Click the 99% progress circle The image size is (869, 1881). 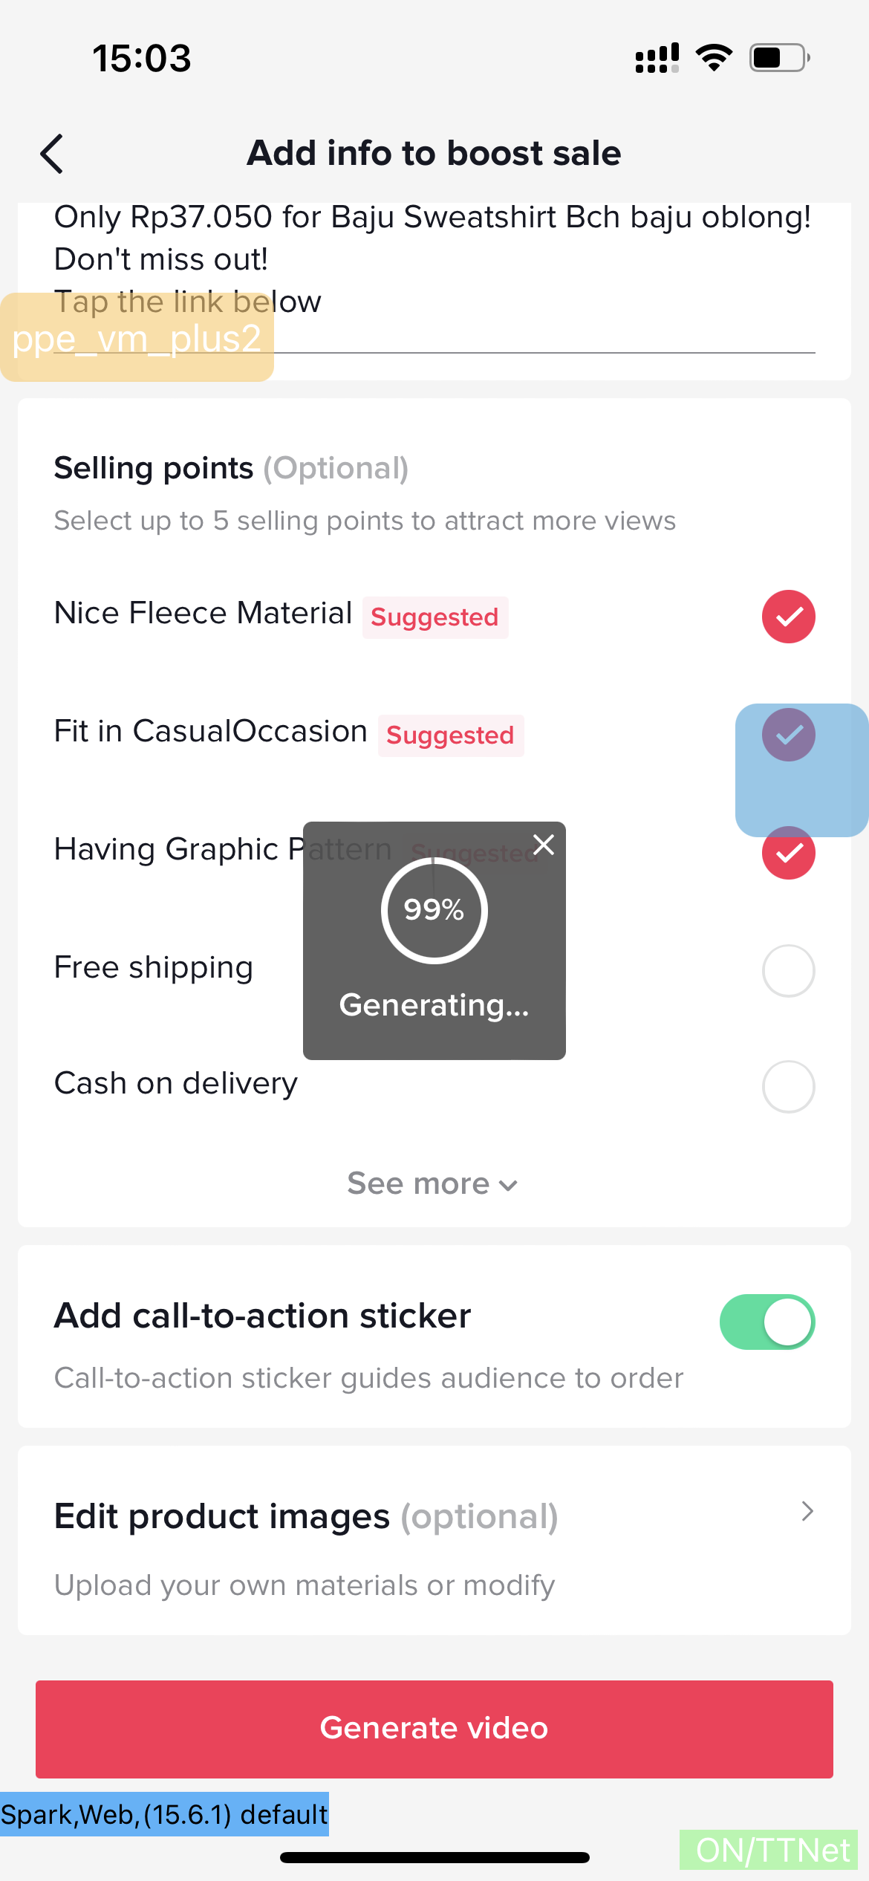[x=434, y=910]
